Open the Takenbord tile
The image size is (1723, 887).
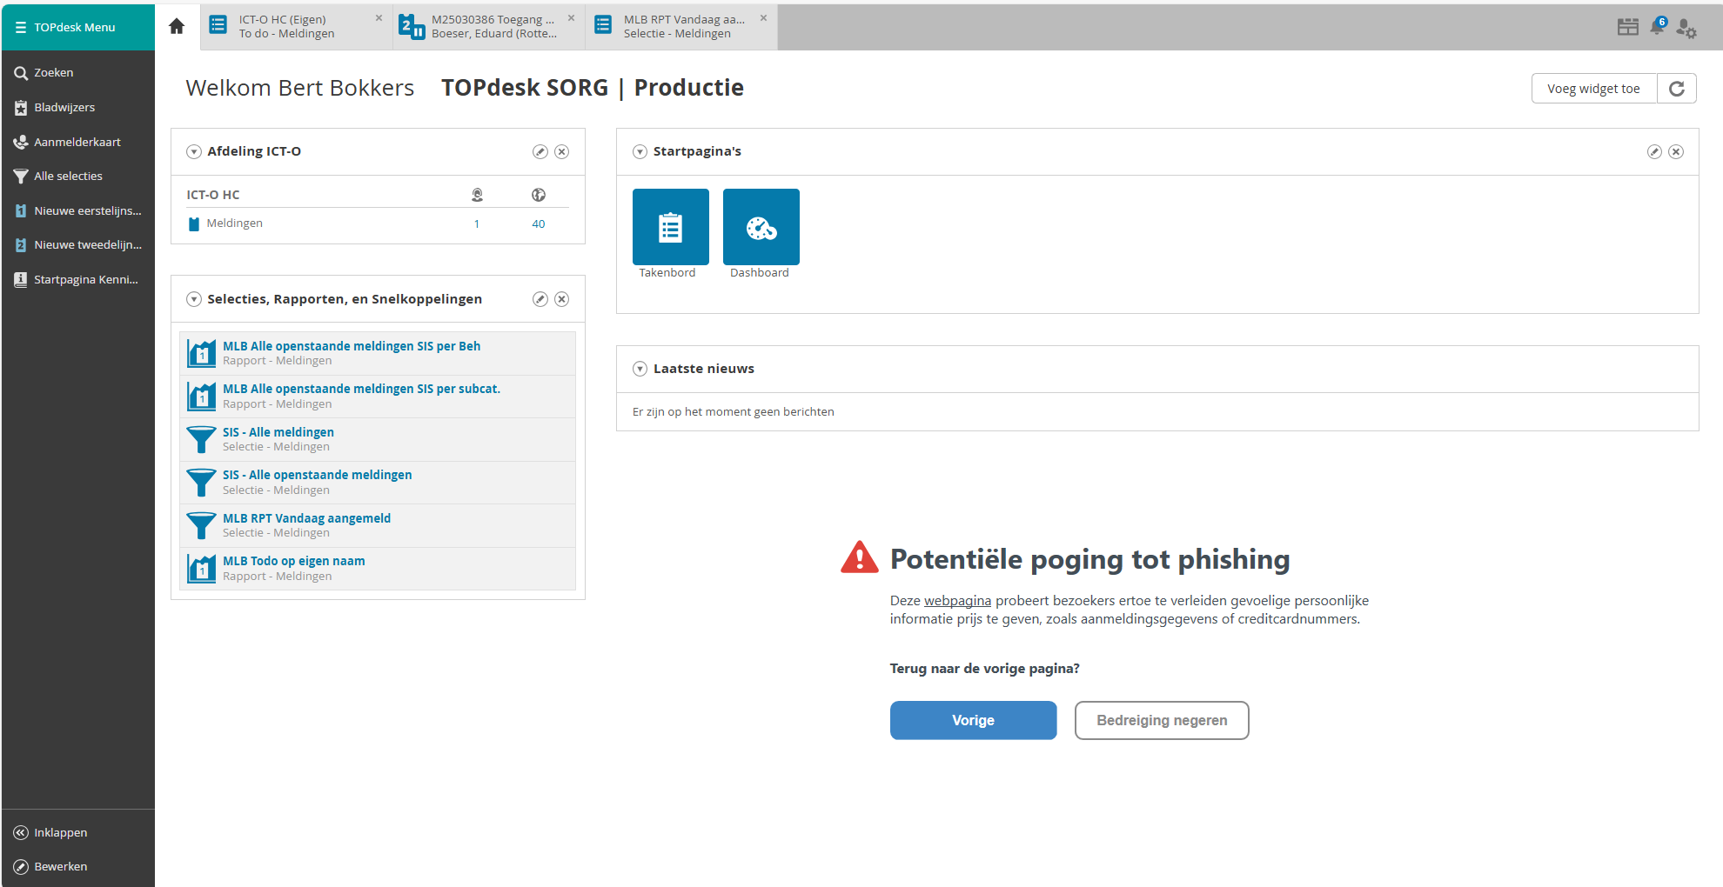[671, 227]
